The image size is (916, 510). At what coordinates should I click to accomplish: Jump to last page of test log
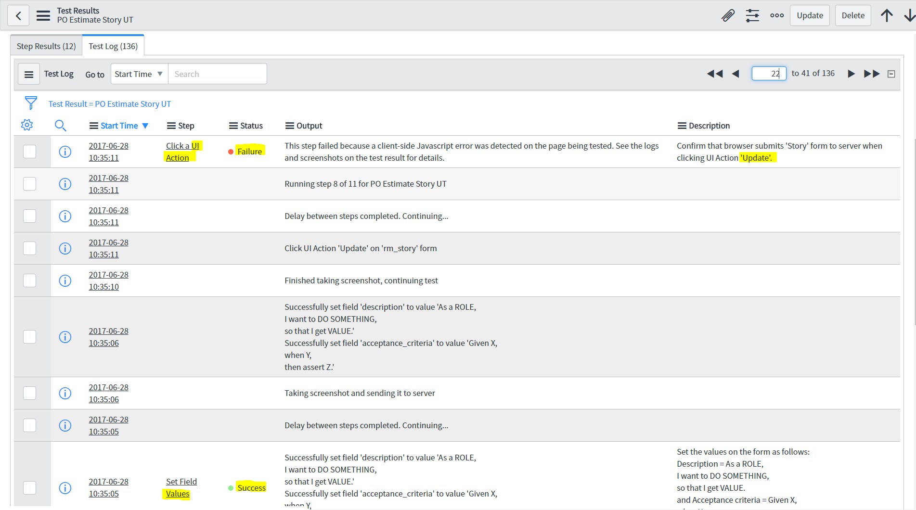click(871, 74)
